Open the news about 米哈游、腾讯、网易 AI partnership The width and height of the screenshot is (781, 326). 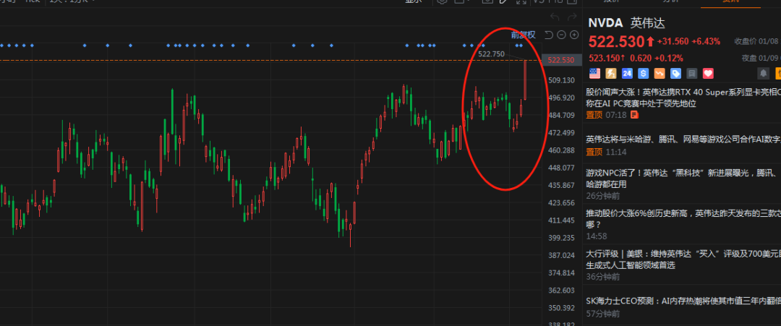[x=683, y=139]
